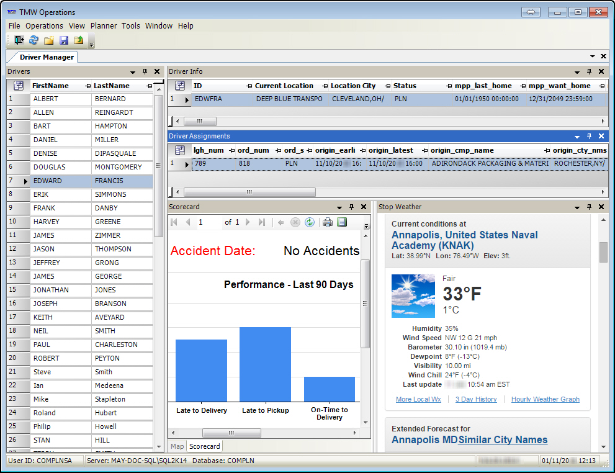Screen dimensions: 615x473
Task: Open the 3 Day History link
Action: [476, 399]
